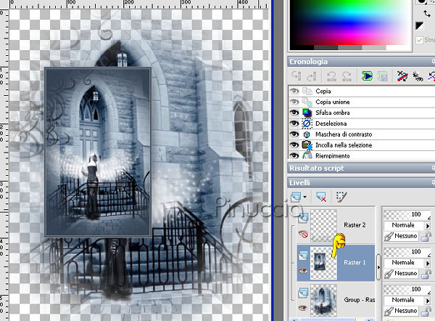Click the clear selectively undone commands icon
The width and height of the screenshot is (435, 321).
coord(402,76)
